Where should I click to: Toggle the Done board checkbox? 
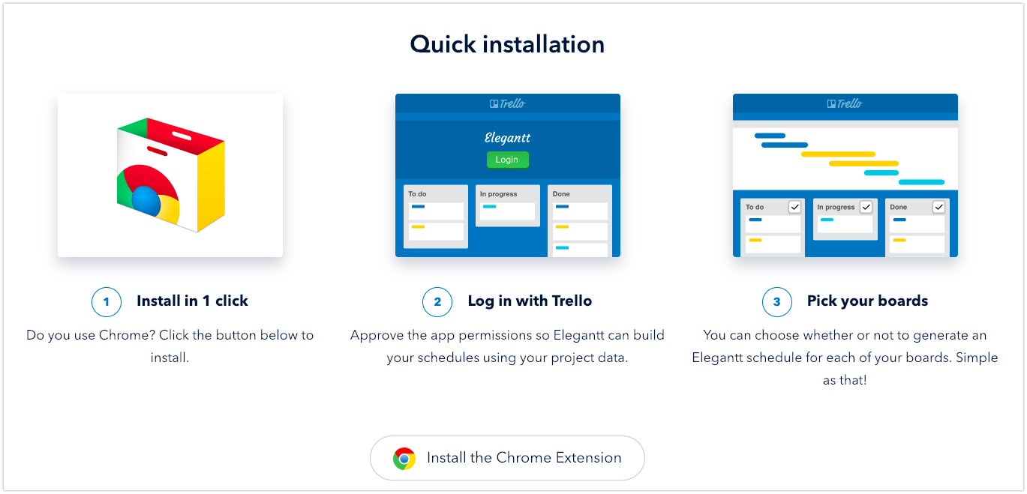tap(938, 207)
